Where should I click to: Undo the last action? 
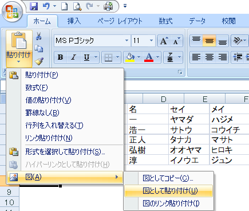click(x=46, y=6)
